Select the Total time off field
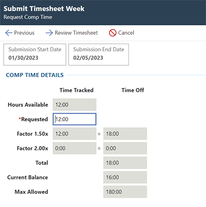 (125, 163)
